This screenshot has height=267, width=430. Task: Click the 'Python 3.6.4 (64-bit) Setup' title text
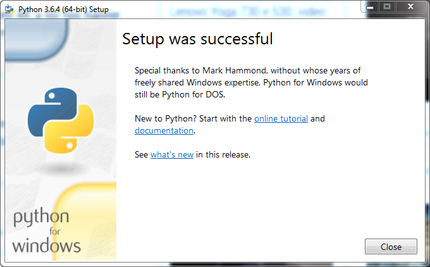click(x=63, y=9)
